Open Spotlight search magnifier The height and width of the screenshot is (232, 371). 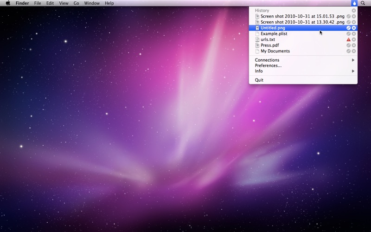tap(363, 3)
